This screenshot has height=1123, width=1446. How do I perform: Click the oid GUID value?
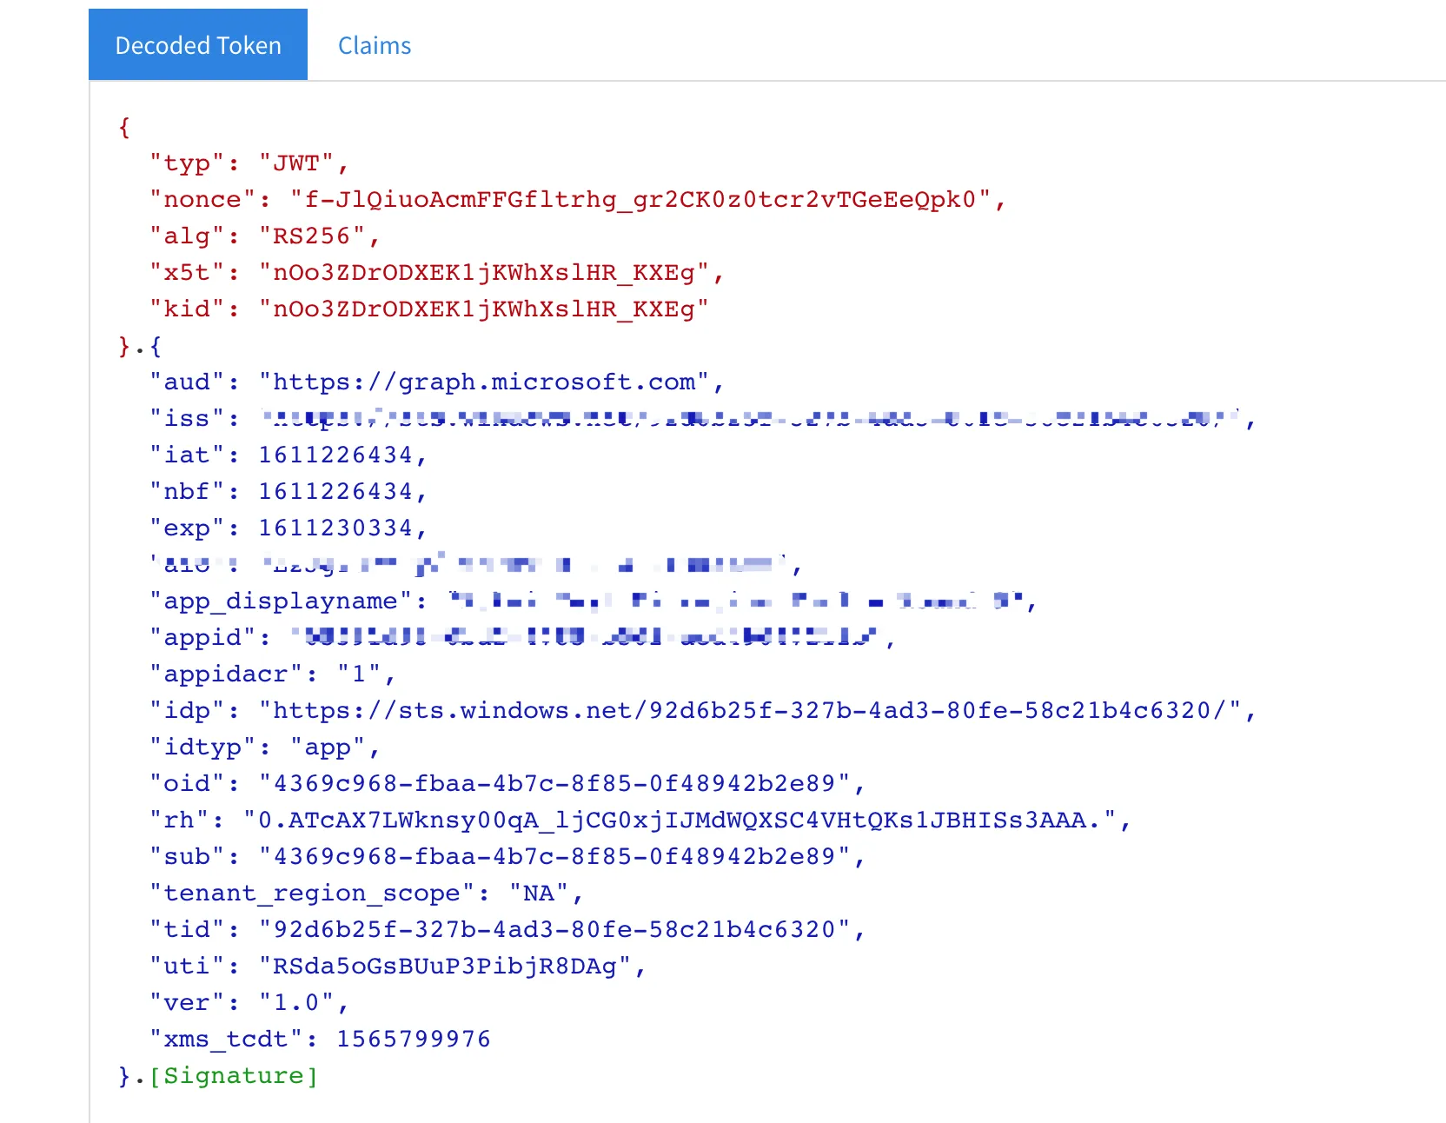coord(554,784)
